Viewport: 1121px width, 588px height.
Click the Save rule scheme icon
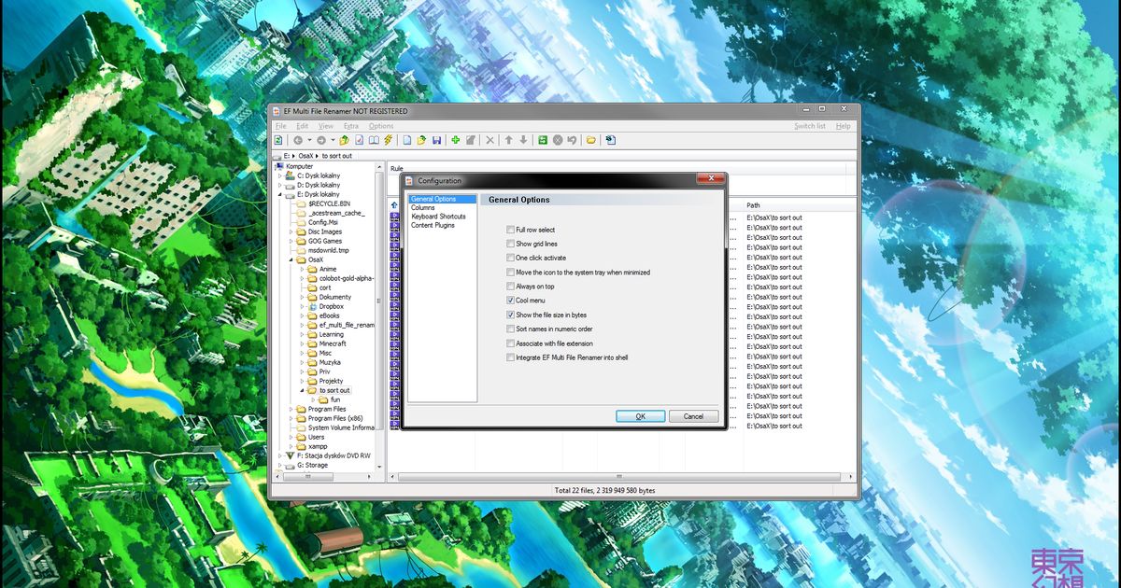[436, 139]
